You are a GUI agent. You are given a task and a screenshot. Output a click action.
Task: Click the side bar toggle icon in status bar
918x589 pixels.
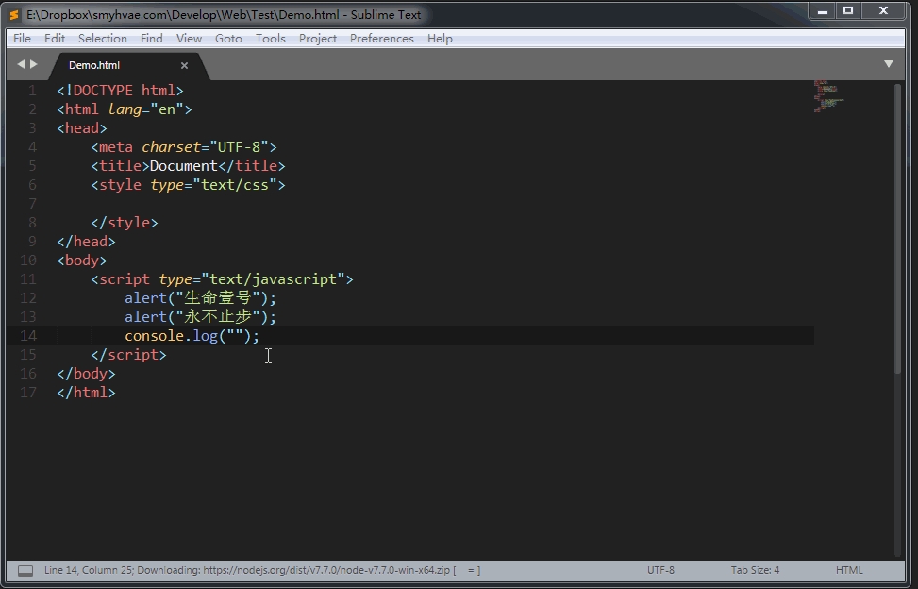click(25, 571)
